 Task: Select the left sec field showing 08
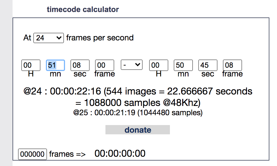click(x=80, y=65)
